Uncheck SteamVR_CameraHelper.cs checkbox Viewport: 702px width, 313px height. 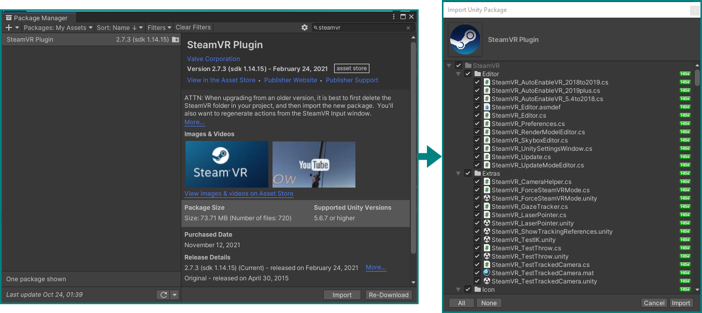click(477, 182)
